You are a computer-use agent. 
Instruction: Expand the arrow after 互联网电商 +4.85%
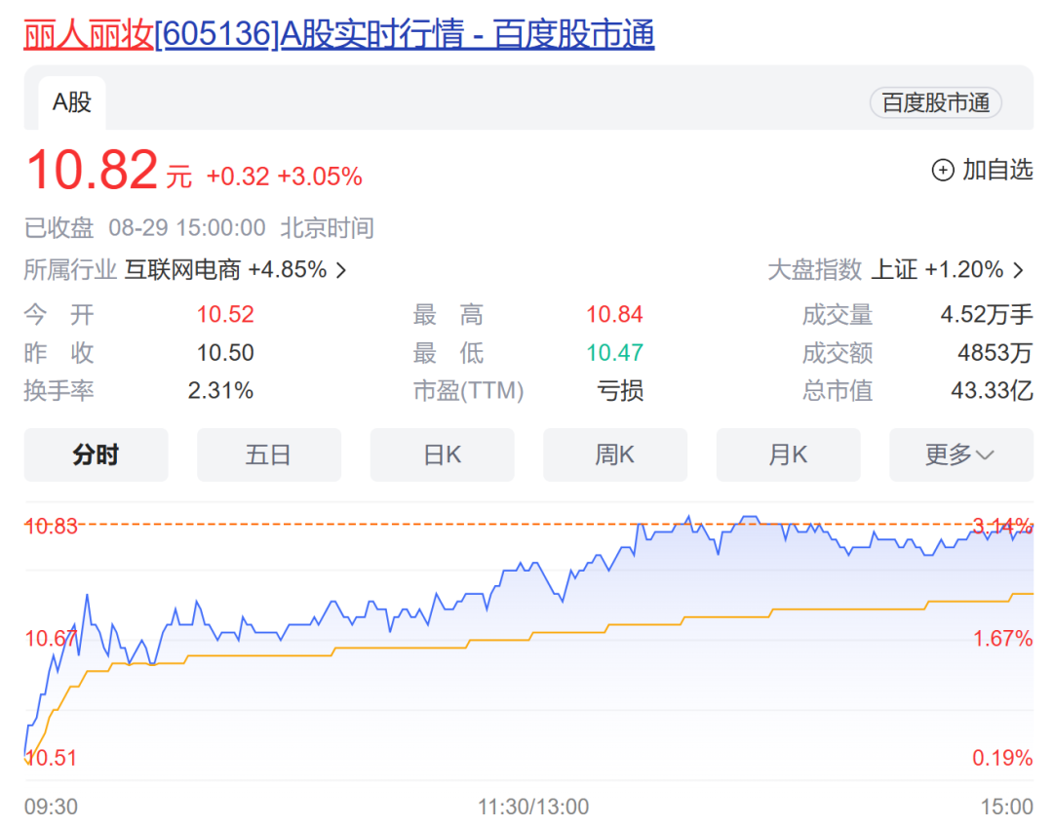[341, 270]
